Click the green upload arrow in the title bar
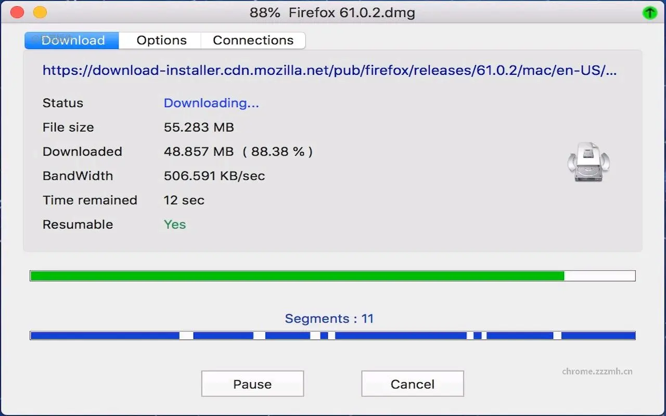The image size is (666, 416). [x=649, y=12]
